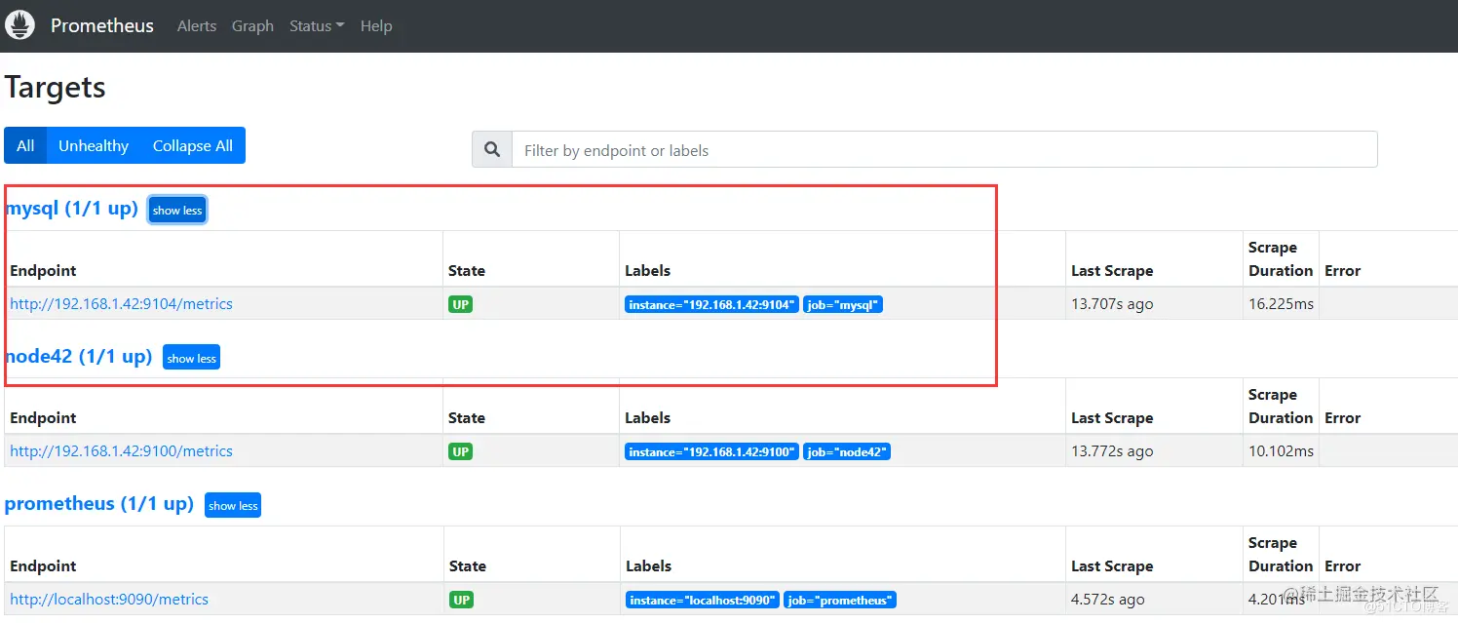Open the Graph page
This screenshot has width=1458, height=623.
[252, 26]
